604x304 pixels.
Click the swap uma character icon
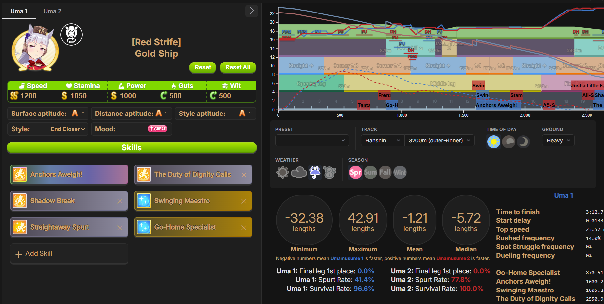[x=71, y=35]
